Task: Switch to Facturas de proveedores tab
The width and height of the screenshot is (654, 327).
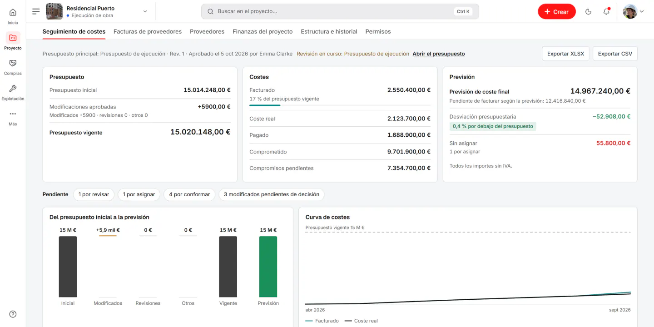Action: (148, 31)
